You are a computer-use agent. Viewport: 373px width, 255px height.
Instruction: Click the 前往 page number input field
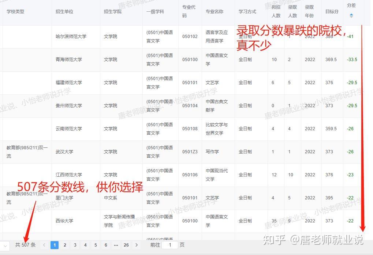pyautogui.click(x=170, y=245)
